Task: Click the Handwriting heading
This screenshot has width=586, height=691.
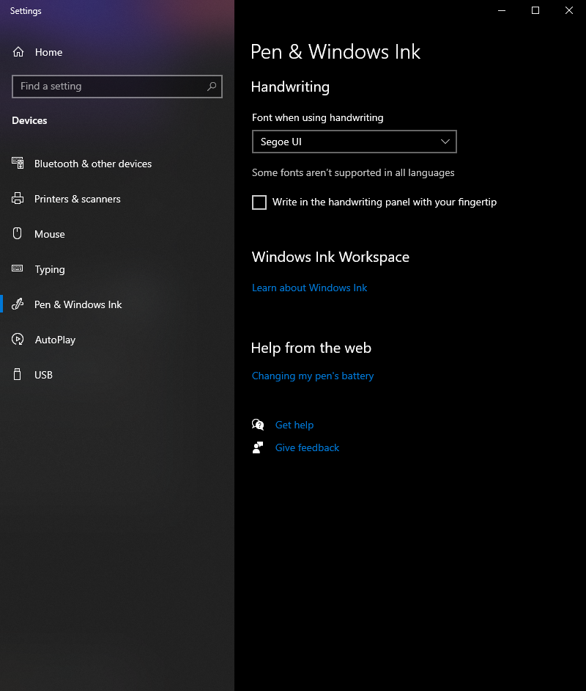Action: 290,87
